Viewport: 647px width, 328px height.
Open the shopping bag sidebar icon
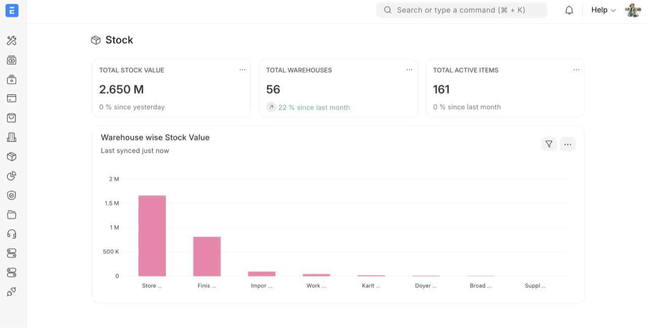(x=12, y=118)
